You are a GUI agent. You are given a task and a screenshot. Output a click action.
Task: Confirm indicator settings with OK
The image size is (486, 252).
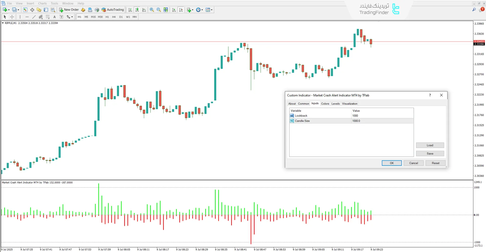[392, 163]
